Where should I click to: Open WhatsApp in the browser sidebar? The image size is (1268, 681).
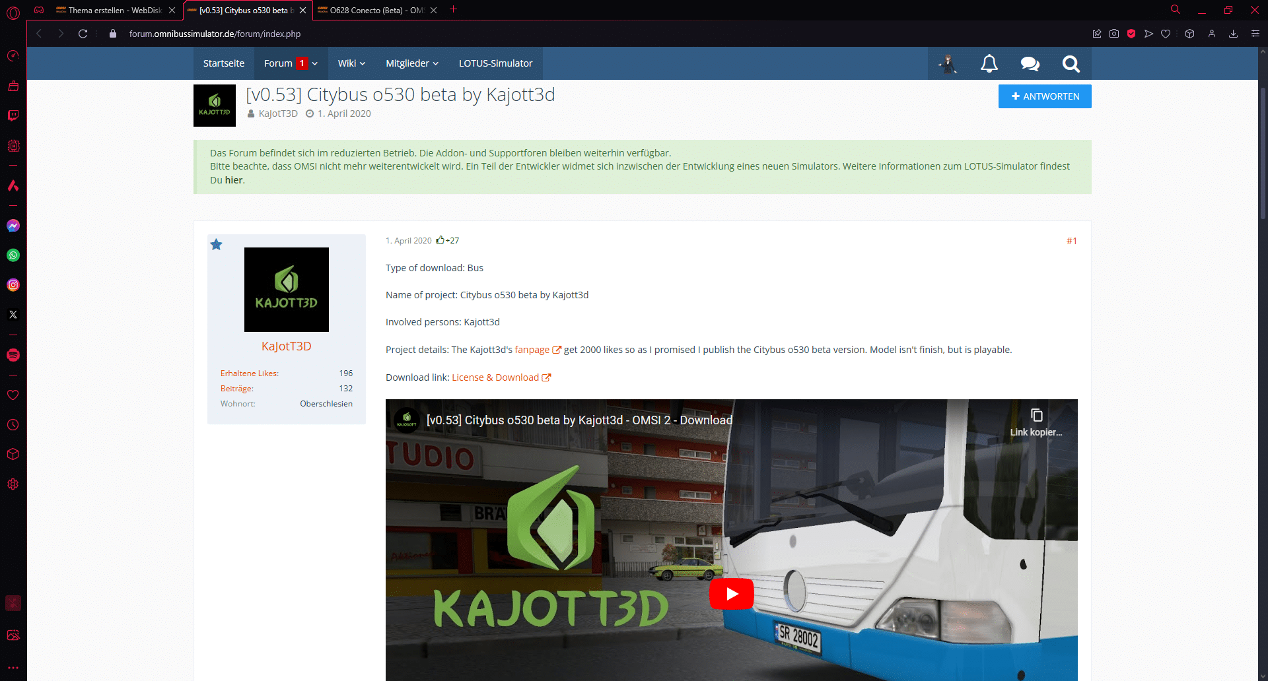pos(13,255)
